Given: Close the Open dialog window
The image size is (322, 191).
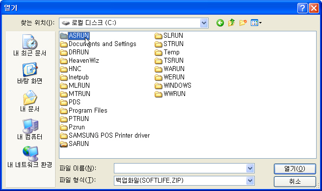Looking at the screenshot, I should pyautogui.click(x=314, y=8).
